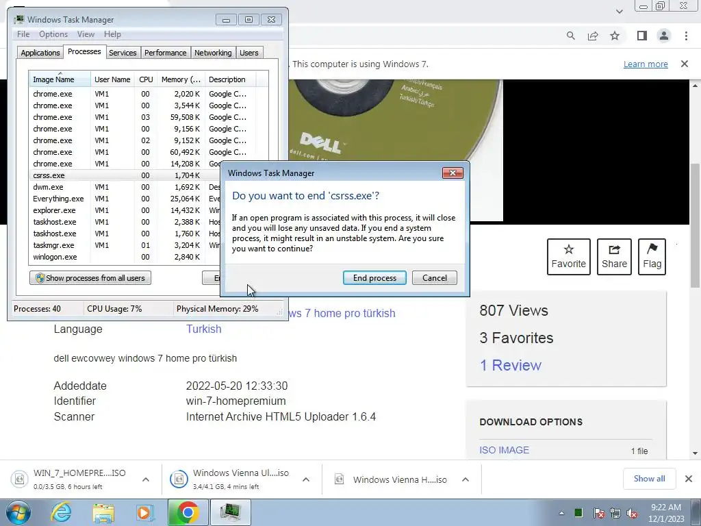Viewport: 701px width, 526px height.
Task: Click the Turkish language link
Action: point(204,329)
